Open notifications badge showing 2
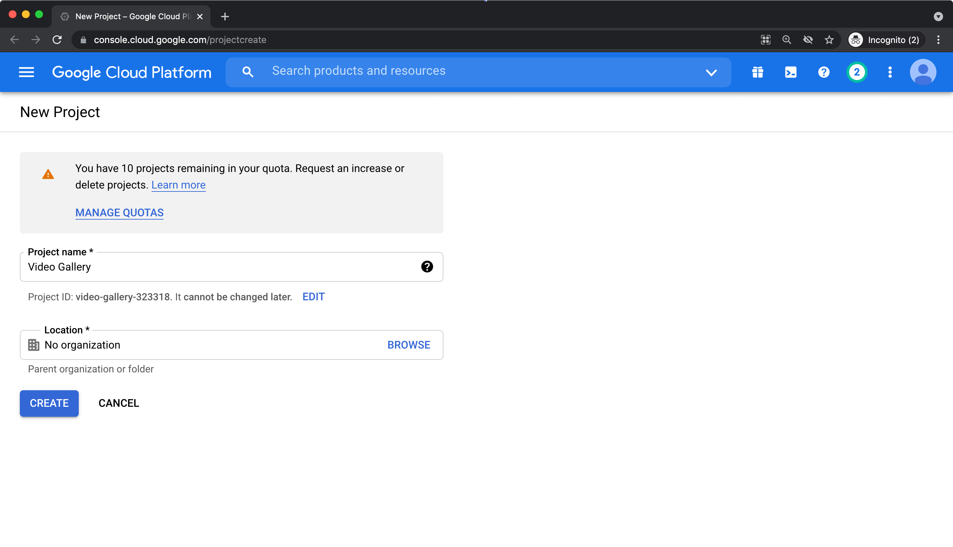The width and height of the screenshot is (953, 547). click(x=857, y=72)
